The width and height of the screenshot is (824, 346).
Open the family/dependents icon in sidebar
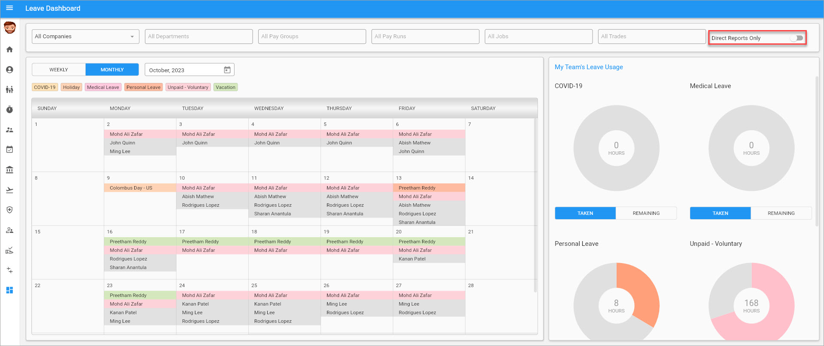coord(9,89)
